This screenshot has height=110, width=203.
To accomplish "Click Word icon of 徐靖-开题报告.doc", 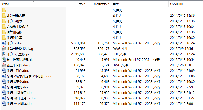I will pos(4,92).
